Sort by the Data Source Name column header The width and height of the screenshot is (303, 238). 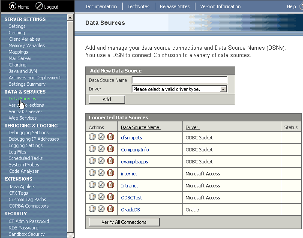pyautogui.click(x=140, y=127)
